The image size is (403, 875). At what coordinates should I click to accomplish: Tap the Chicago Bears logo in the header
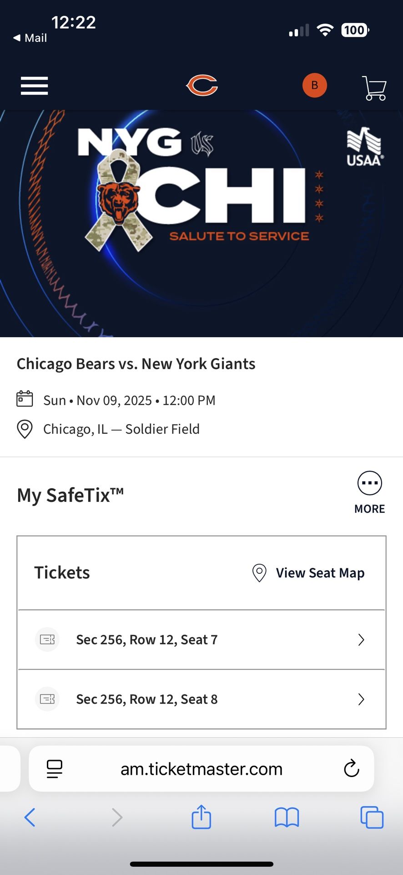[x=201, y=85]
